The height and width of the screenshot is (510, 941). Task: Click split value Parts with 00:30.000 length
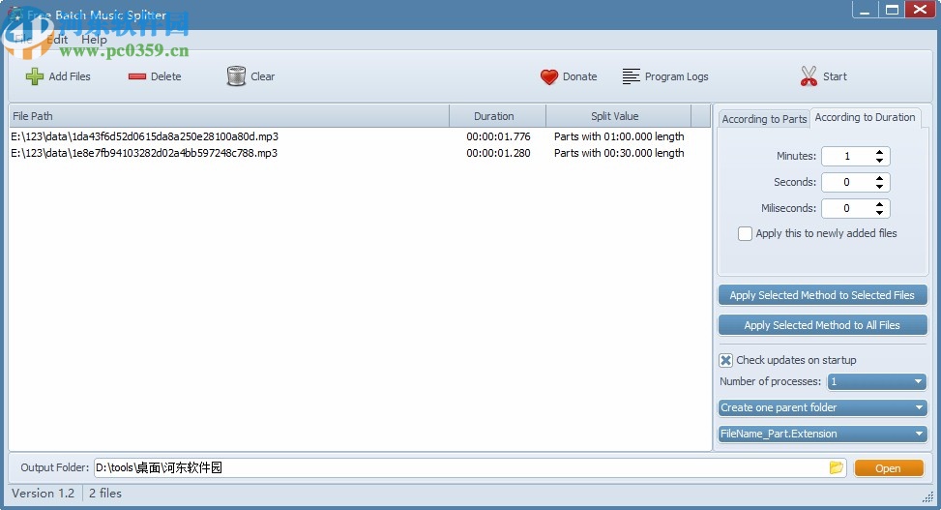619,153
